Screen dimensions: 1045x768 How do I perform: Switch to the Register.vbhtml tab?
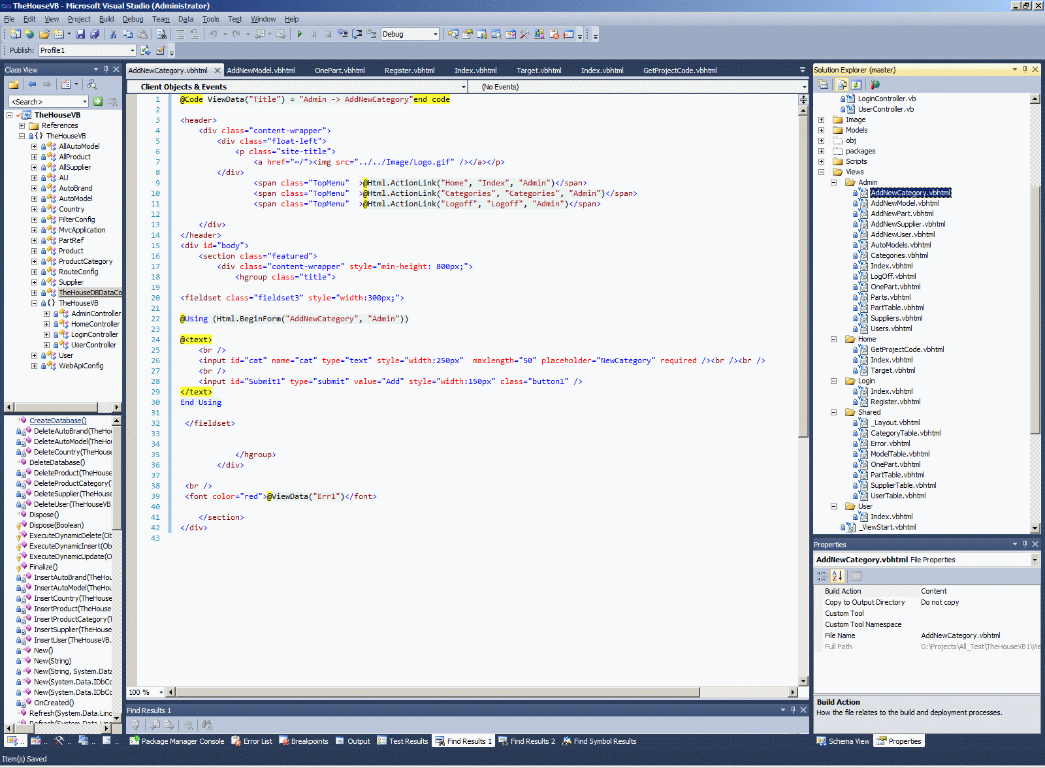pos(409,71)
